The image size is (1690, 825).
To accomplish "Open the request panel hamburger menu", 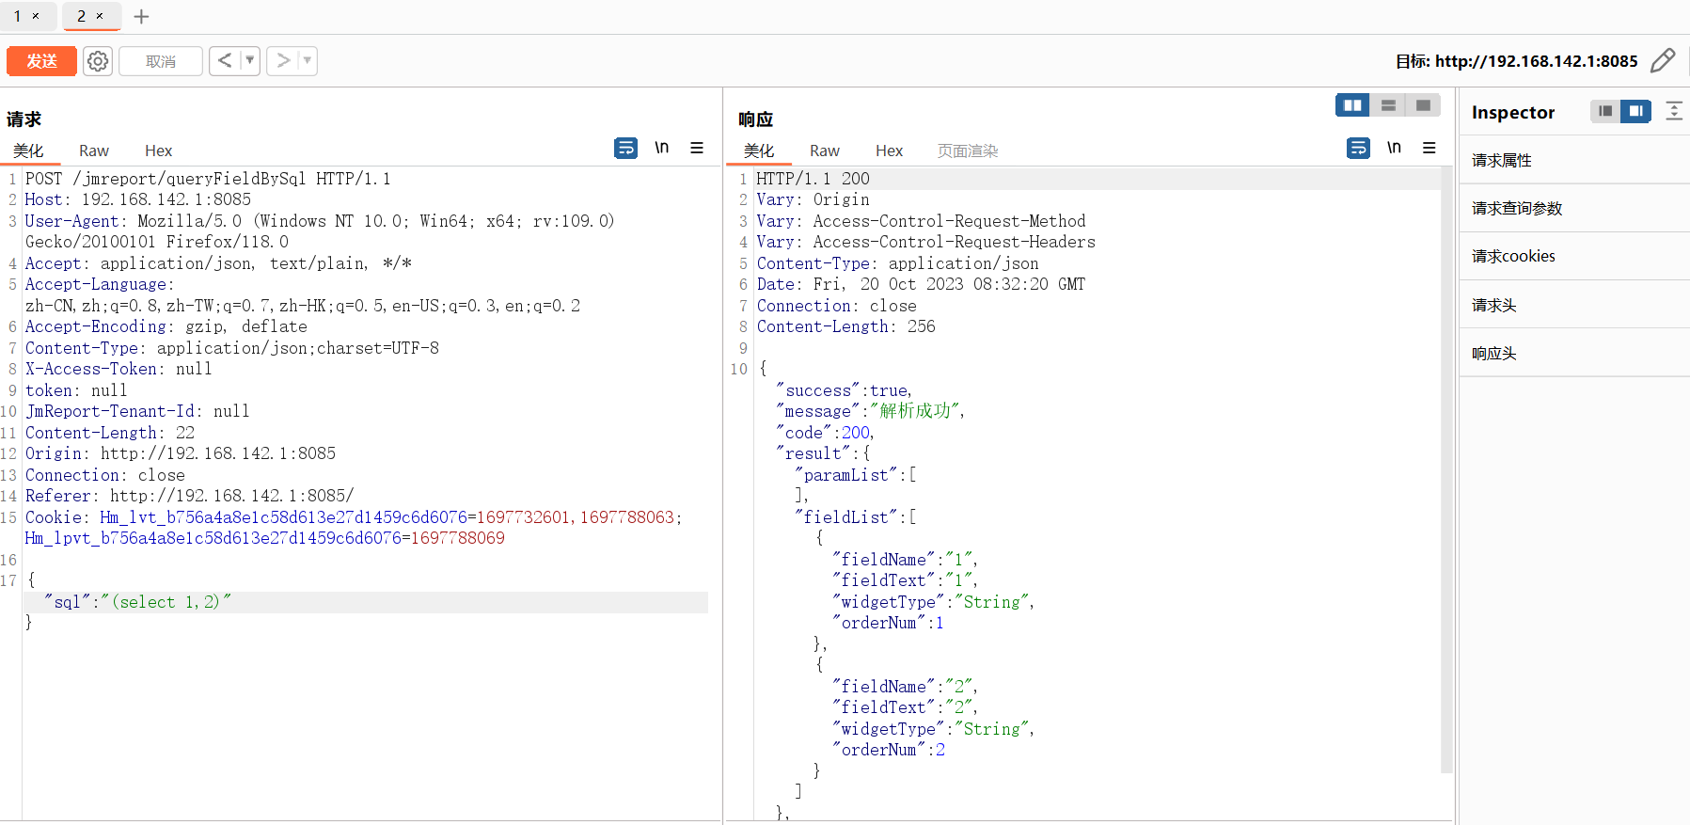I will point(697,148).
